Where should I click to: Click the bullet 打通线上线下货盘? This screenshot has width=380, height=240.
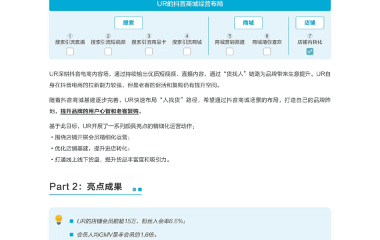tap(110, 160)
